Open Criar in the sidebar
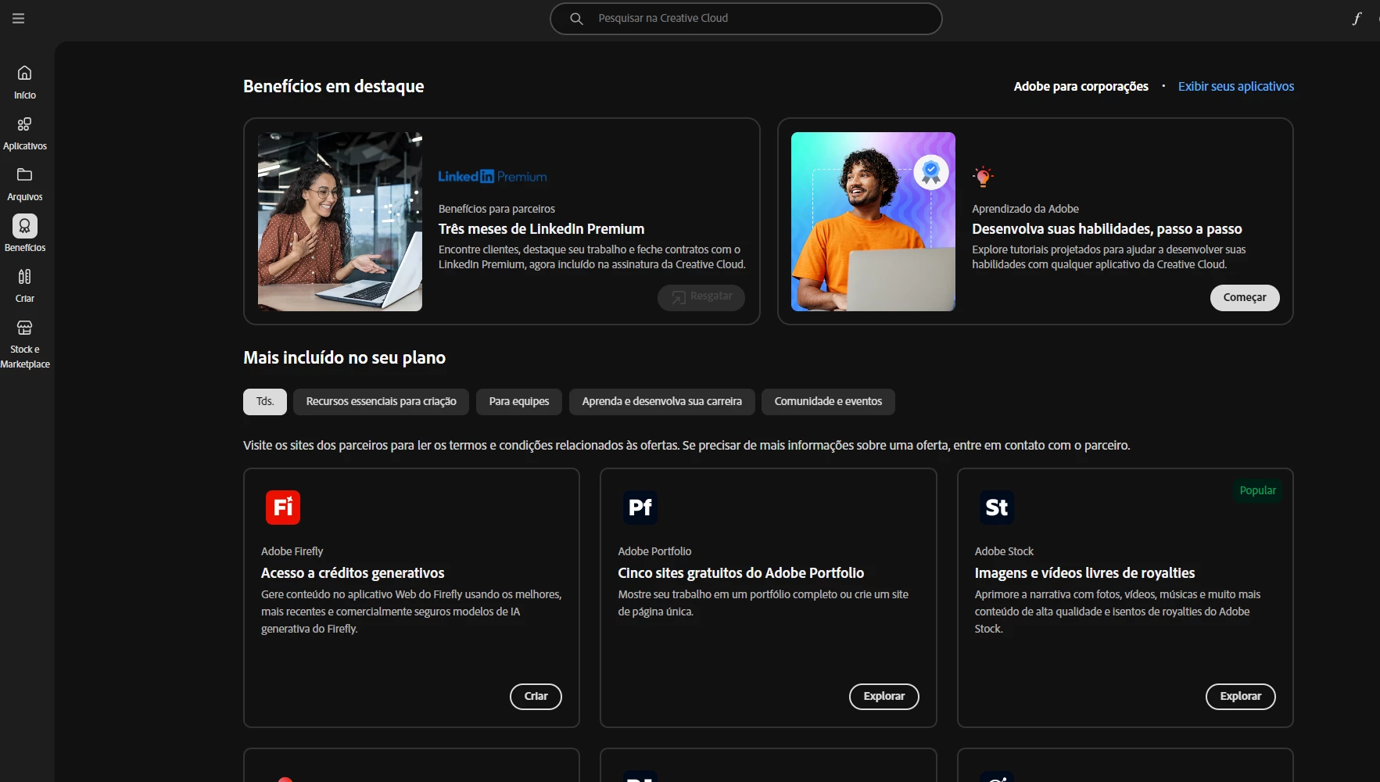 pos(25,285)
